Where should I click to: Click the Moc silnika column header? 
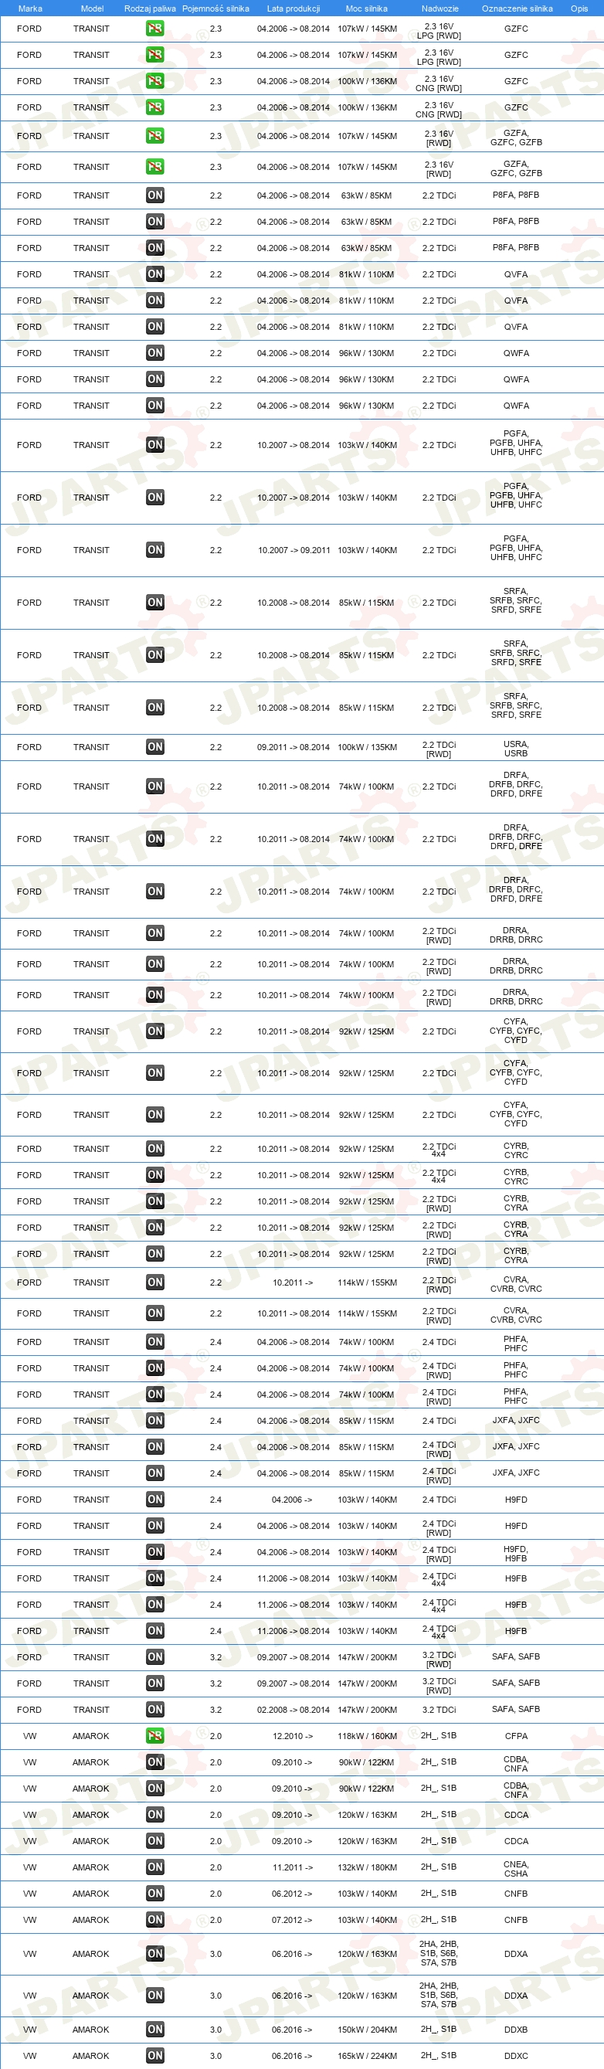tap(366, 8)
